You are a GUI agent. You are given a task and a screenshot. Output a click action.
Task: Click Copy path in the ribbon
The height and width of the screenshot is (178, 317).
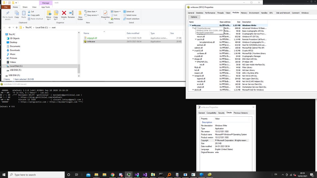33,15
